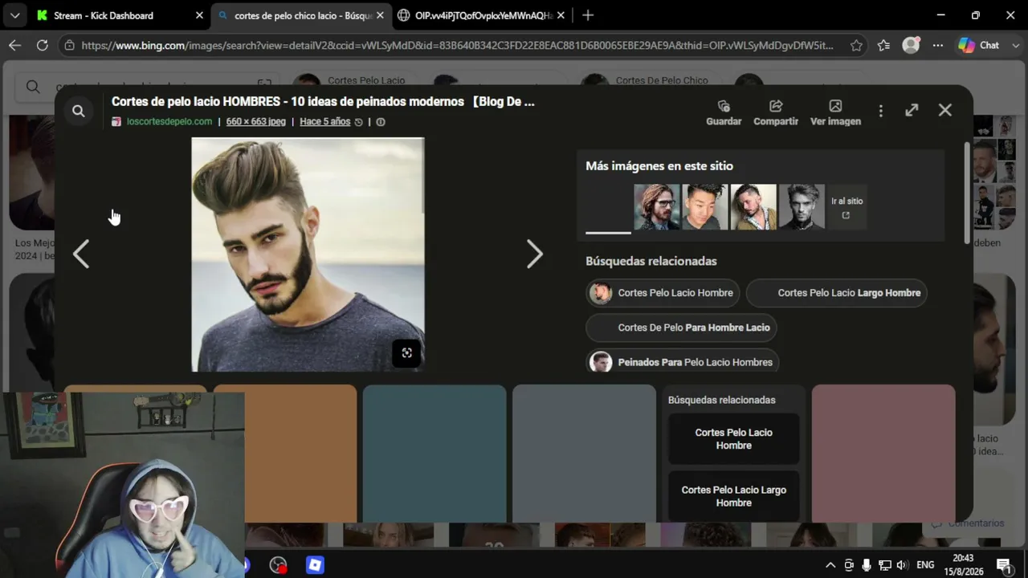This screenshot has height=578, width=1028.
Task: Open the teal related image tile
Action: pyautogui.click(x=434, y=454)
